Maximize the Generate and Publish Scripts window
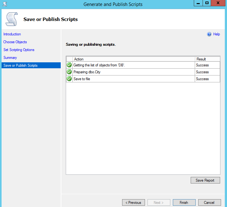The width and height of the screenshot is (227, 207). click(207, 3)
